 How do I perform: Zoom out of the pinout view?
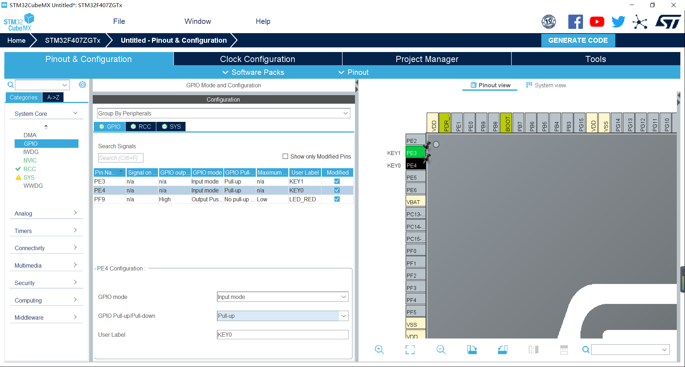click(x=441, y=350)
